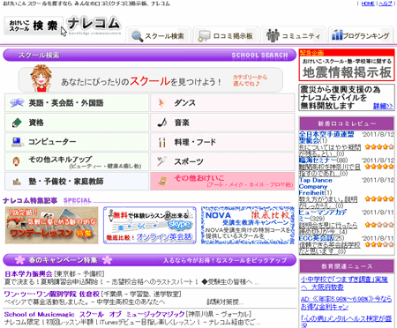397x328 pixels.
Task: Click the スポーツ category racket icon
Action: point(162,161)
